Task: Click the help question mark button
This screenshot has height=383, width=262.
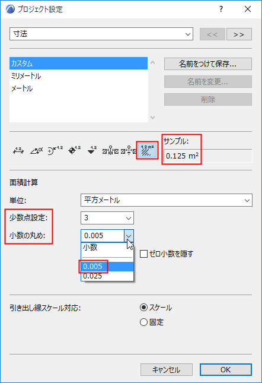Action: click(x=221, y=9)
